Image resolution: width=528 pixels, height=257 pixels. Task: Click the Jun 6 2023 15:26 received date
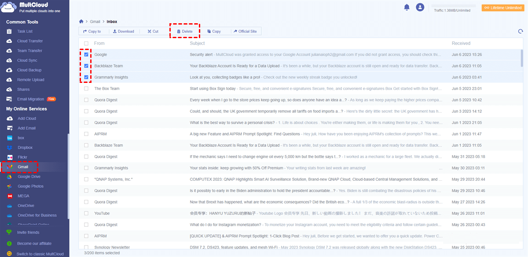[467, 55]
